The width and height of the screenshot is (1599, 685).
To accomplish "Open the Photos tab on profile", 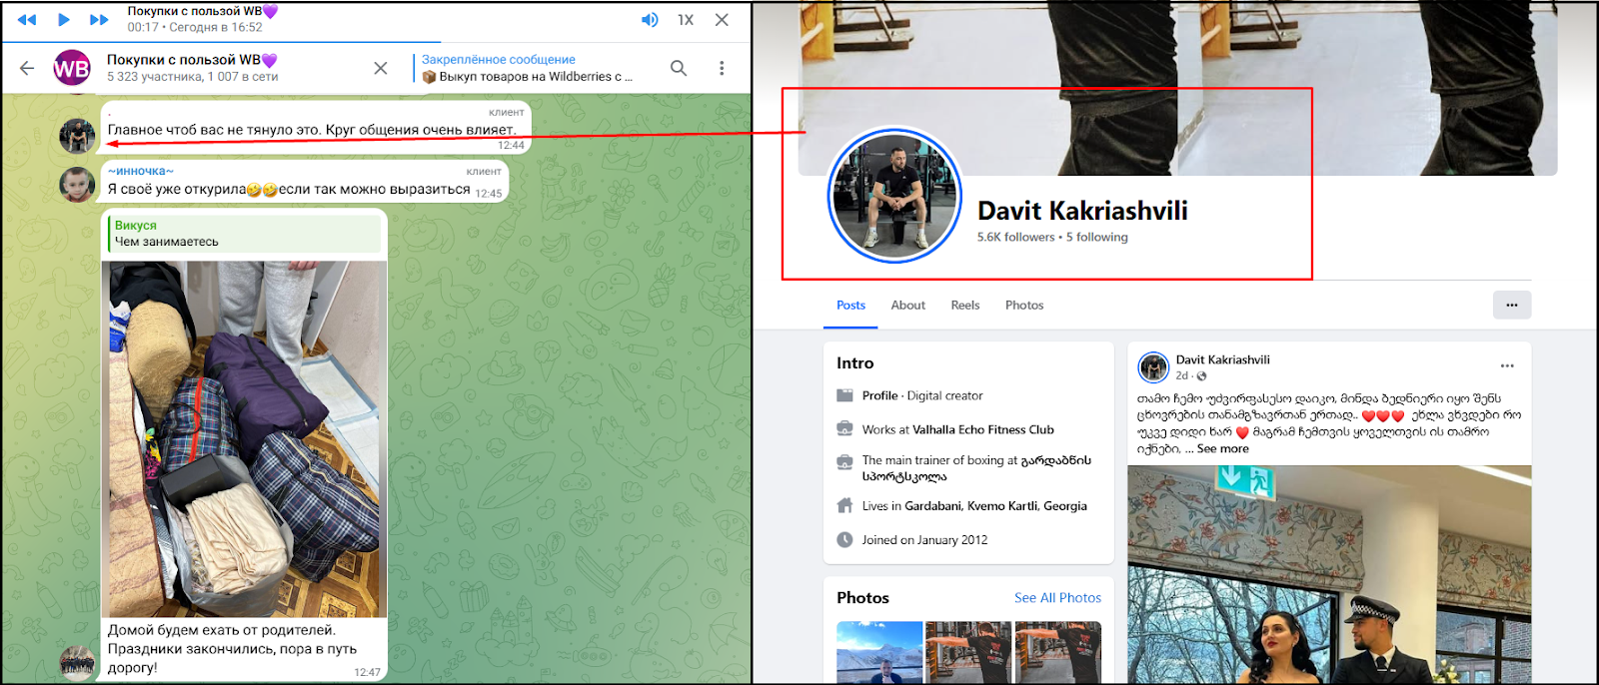I will [x=1023, y=306].
